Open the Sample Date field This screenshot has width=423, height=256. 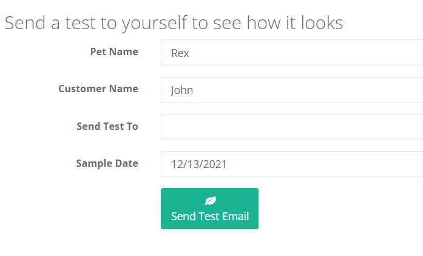292,164
